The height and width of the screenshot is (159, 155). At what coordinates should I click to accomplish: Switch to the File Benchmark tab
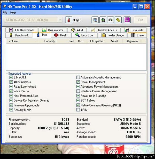tap(22, 30)
